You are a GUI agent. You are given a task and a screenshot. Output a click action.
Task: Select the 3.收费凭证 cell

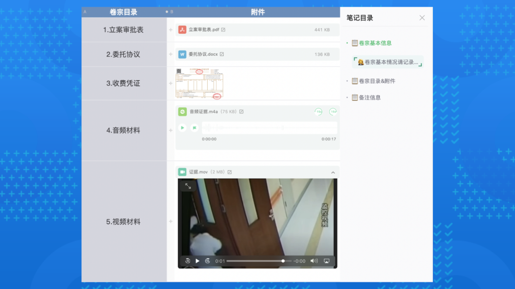click(x=124, y=84)
